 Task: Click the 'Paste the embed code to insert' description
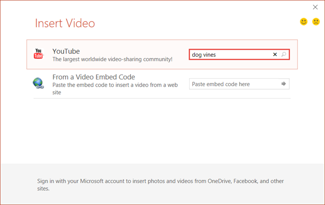click(115, 89)
